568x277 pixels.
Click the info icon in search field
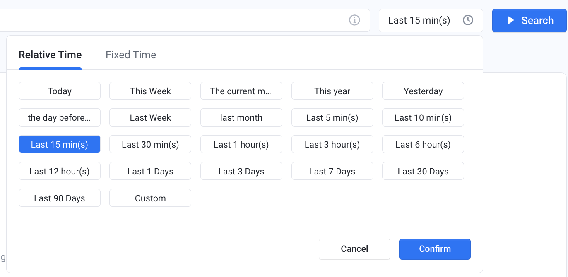click(x=354, y=20)
